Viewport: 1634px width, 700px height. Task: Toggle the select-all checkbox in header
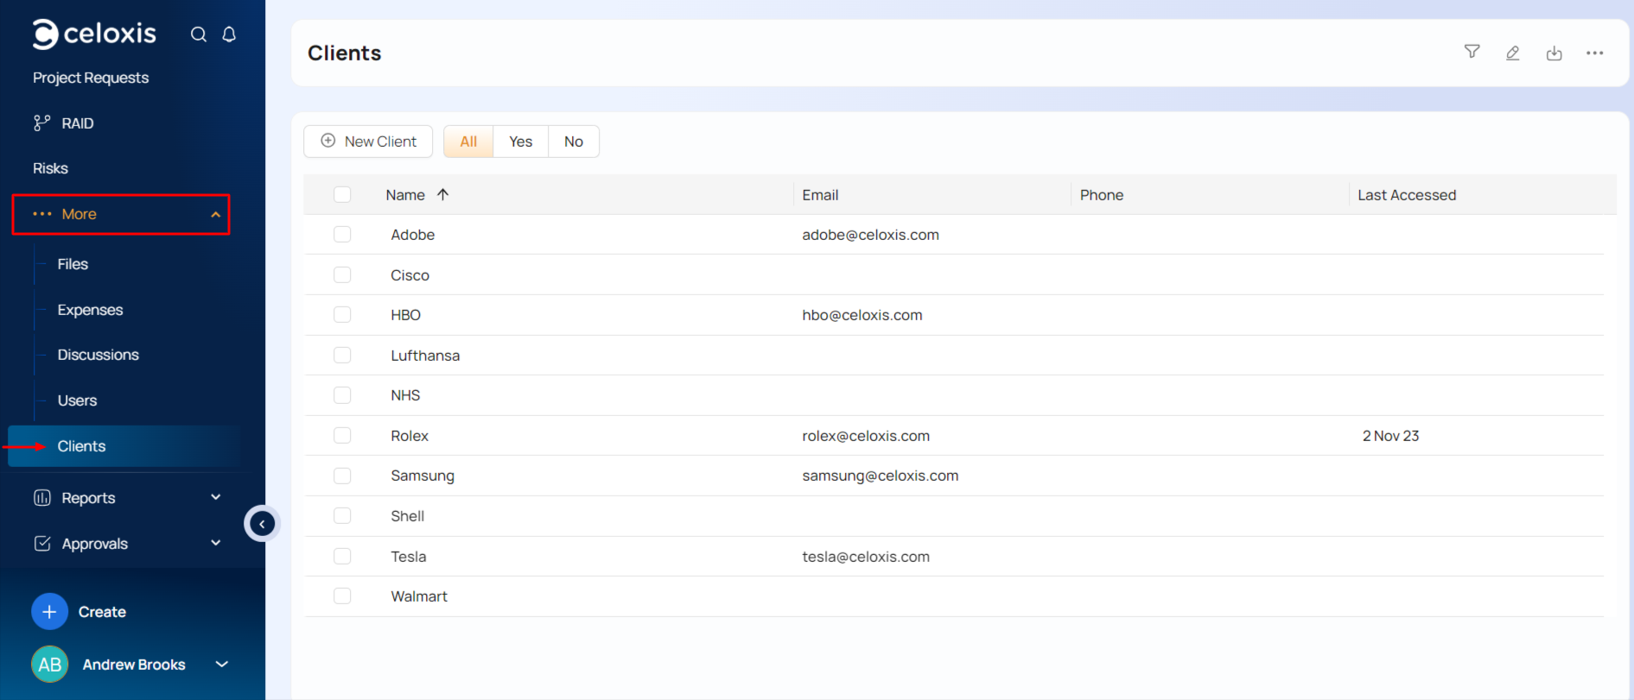[x=342, y=195]
